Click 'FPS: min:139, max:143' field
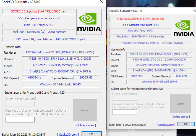The width and height of the screenshot is (196, 136). [x=152, y=43]
